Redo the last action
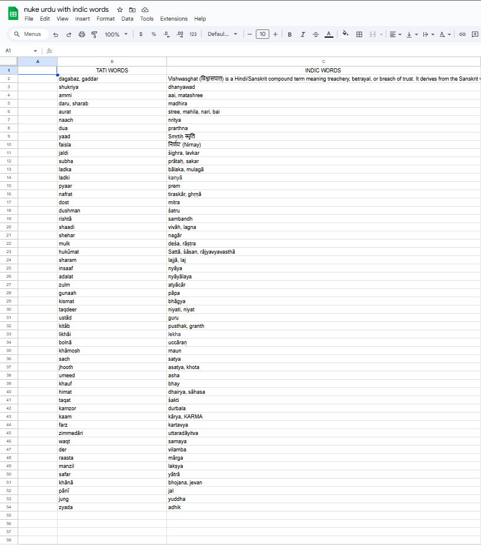The height and width of the screenshot is (545, 481). pyautogui.click(x=69, y=34)
